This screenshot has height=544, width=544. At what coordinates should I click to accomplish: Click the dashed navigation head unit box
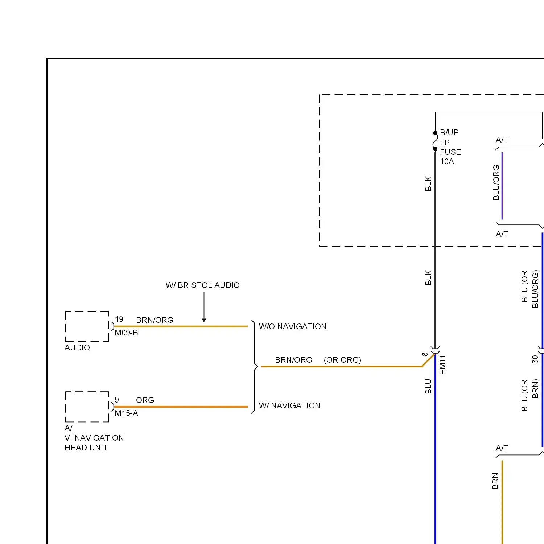coord(87,407)
